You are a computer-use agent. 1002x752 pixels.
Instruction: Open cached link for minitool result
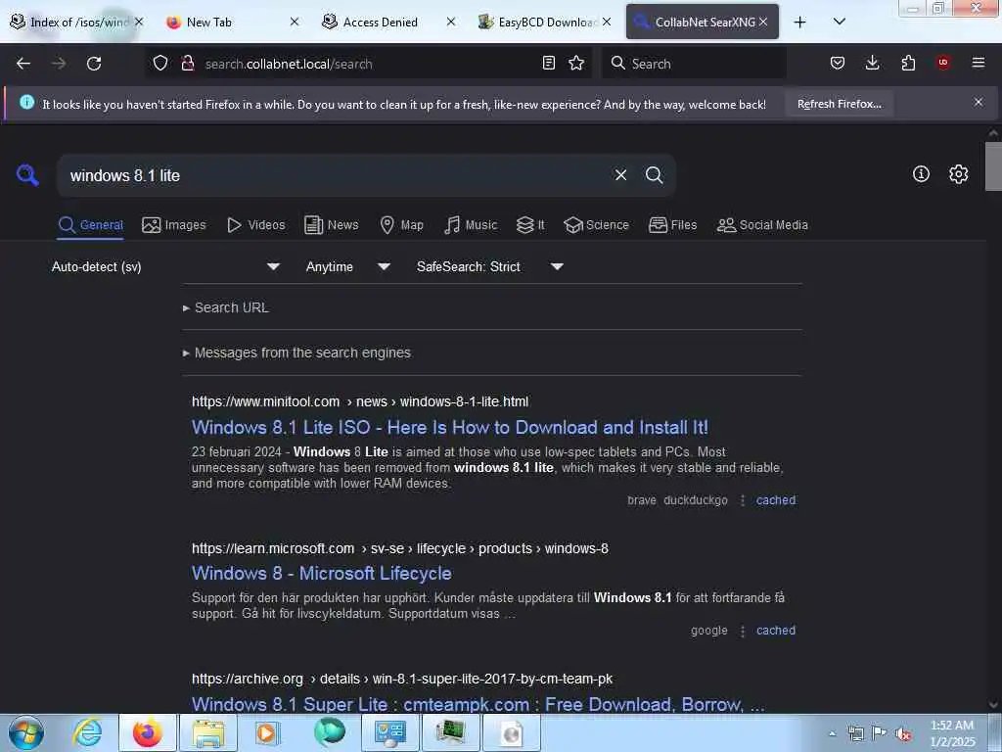click(x=776, y=500)
